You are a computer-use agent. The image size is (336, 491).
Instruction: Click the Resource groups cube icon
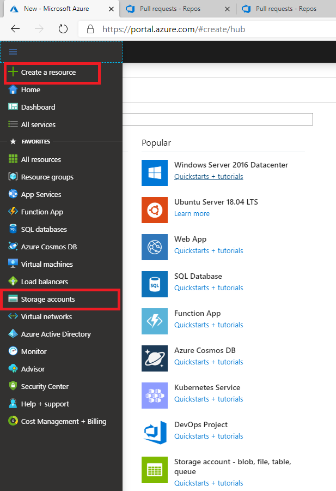(13, 177)
